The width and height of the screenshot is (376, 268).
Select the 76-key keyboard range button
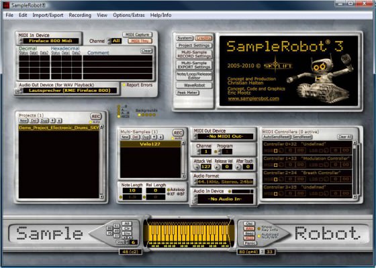pyautogui.click(x=109, y=233)
